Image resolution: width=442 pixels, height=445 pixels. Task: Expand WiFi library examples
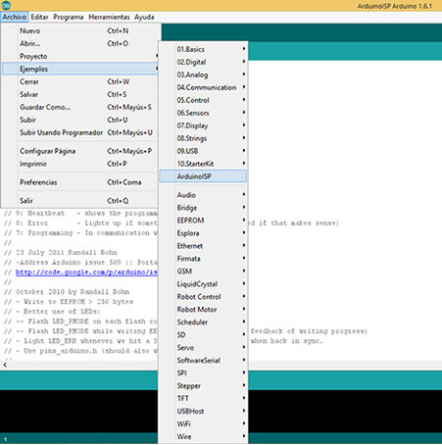(203, 424)
